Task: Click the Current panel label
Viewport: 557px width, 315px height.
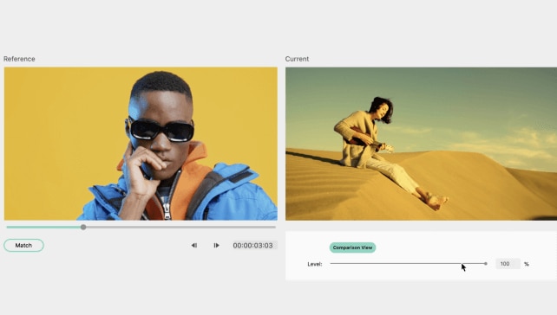Action: point(297,59)
